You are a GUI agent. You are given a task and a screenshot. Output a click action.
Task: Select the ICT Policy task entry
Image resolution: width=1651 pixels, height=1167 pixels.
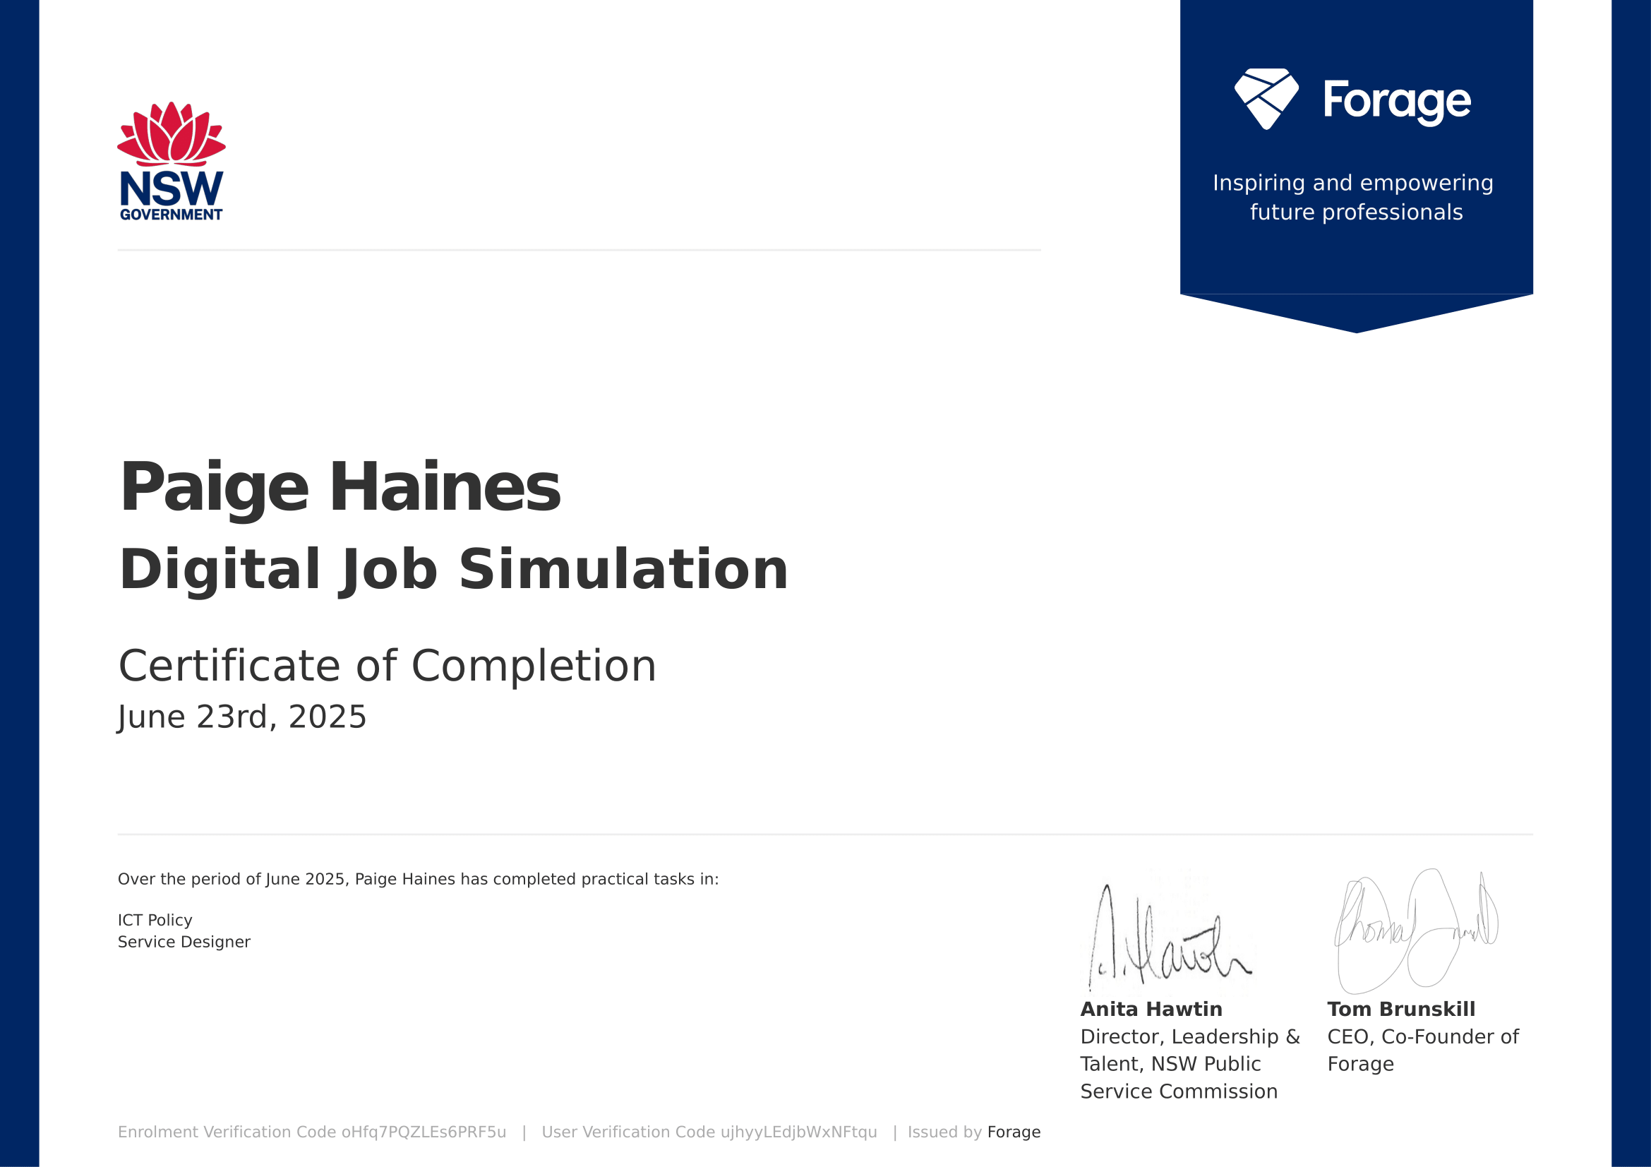tap(155, 921)
